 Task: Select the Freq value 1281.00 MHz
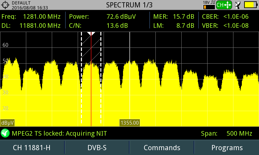click(42, 17)
